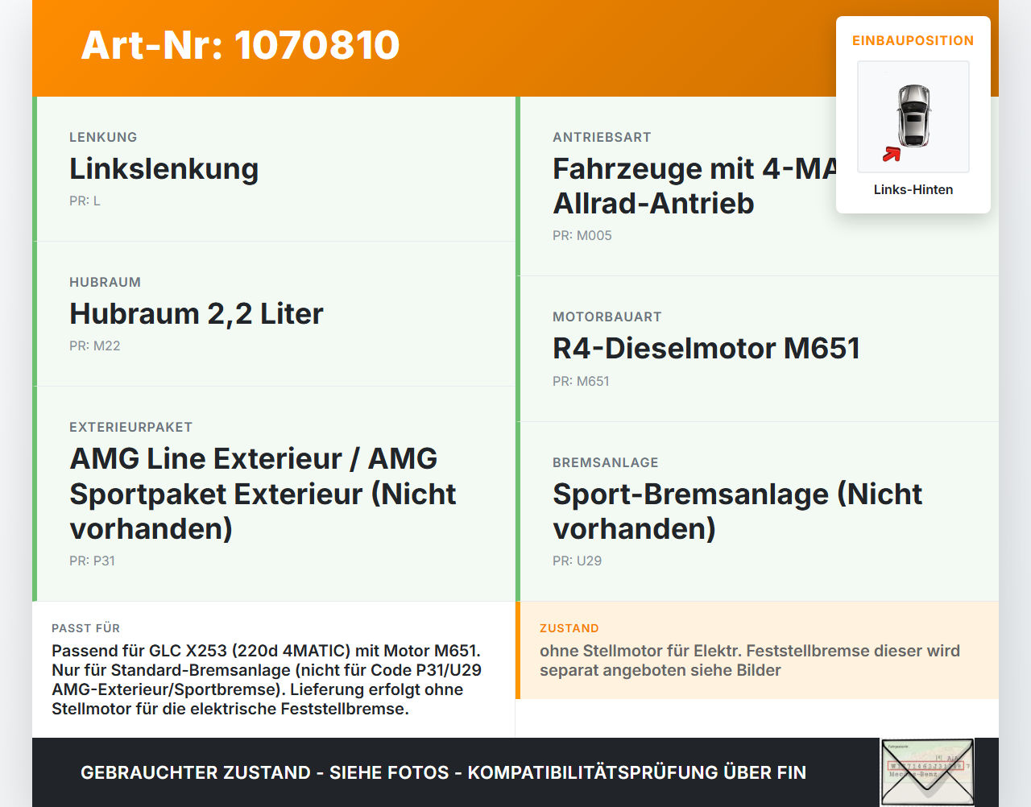Click the LENKUNG label
Screen dimensions: 1031x807
click(103, 137)
